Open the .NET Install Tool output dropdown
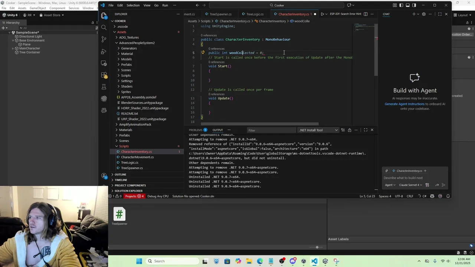 [318, 130]
